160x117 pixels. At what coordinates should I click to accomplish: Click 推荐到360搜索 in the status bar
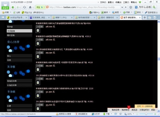point(64,114)
